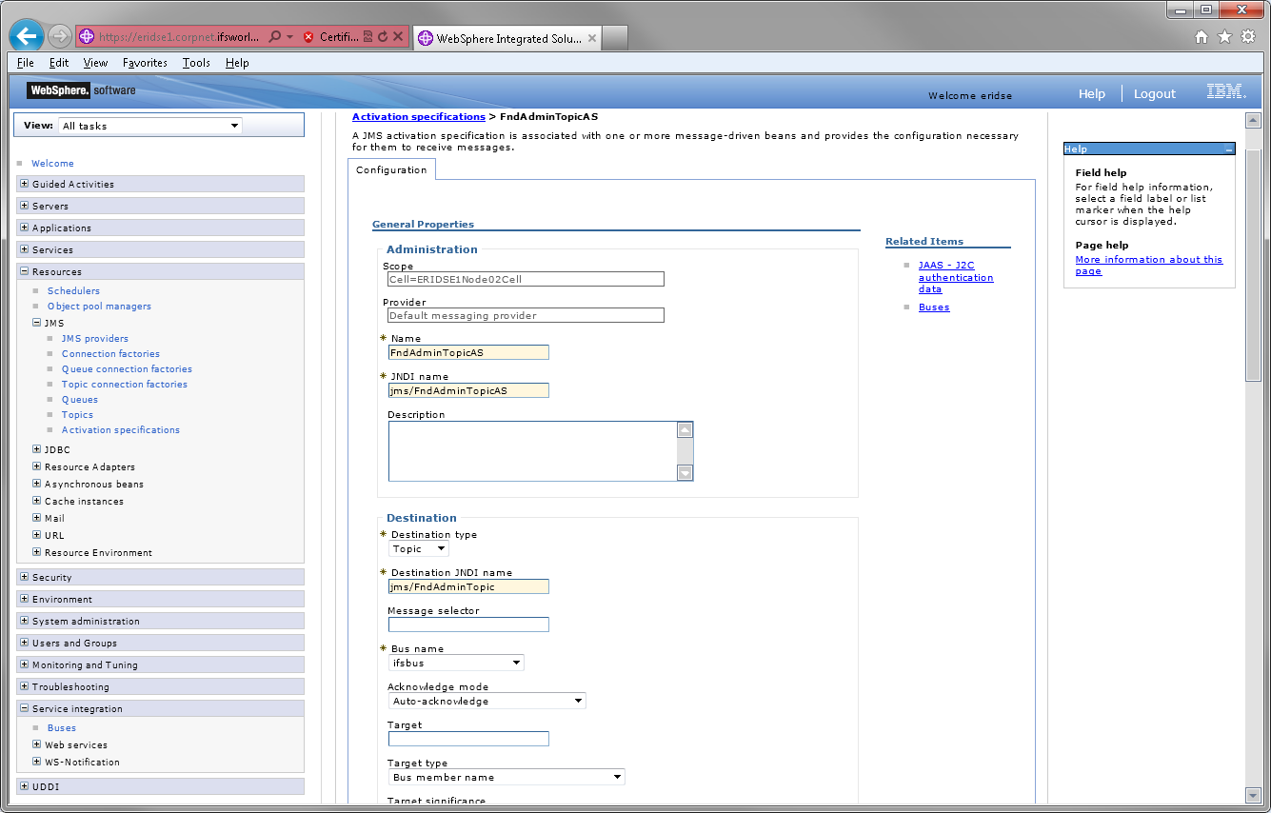Open JAAS - J2C authentication data link
The height and width of the screenshot is (813, 1271).
pos(956,277)
